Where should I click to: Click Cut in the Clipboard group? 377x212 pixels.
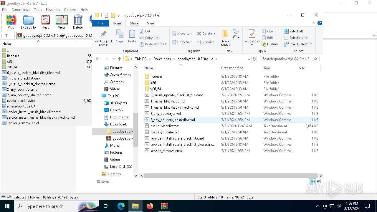(x=145, y=31)
